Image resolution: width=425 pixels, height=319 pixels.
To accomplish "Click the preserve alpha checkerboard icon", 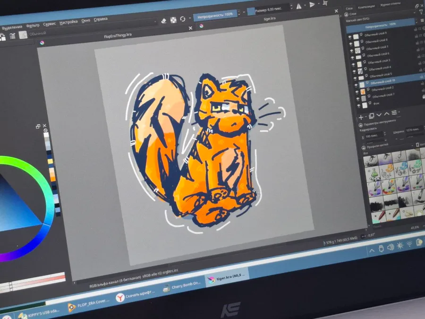I will 173,20.
